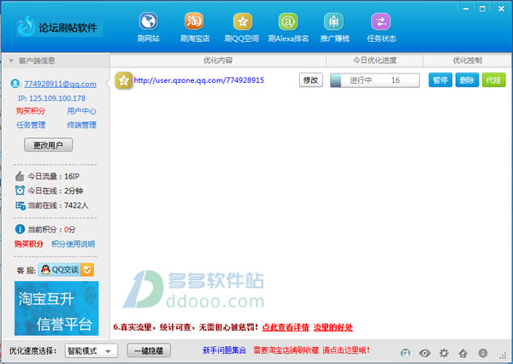Click the eye icon in the bottom bar
Image resolution: width=513 pixels, height=364 pixels.
[x=425, y=353]
